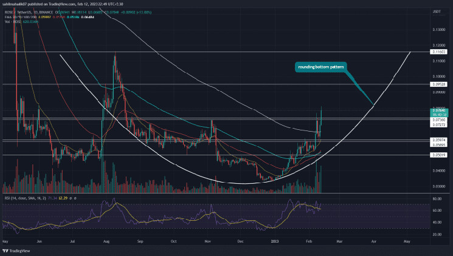Click the RSI 20.00 axis value
Viewport: 453px width, 256px height.
point(437,235)
